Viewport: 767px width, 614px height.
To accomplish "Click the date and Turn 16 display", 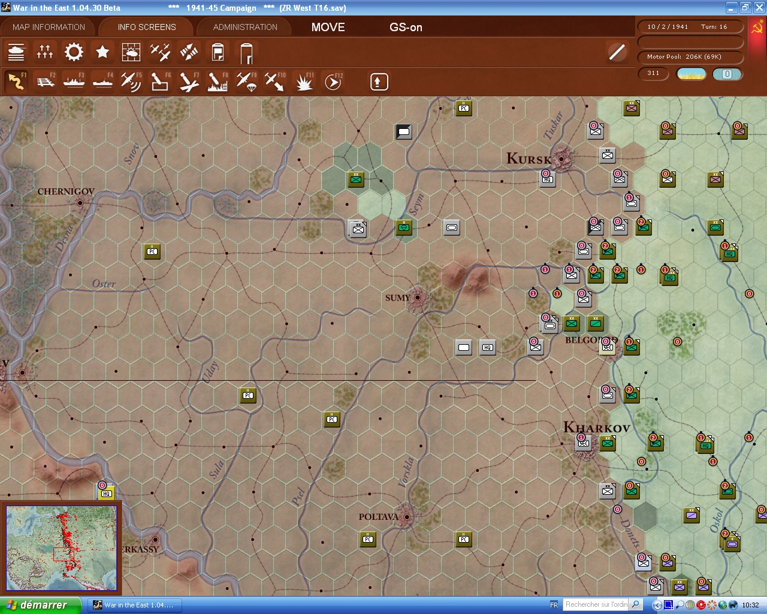I will [x=690, y=27].
